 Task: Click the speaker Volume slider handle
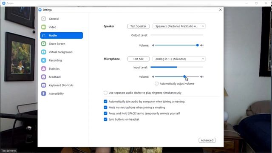[197, 45]
